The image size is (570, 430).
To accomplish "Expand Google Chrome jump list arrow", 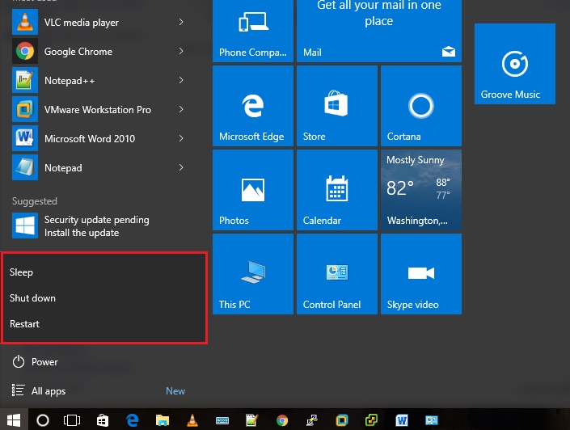I will coord(181,51).
